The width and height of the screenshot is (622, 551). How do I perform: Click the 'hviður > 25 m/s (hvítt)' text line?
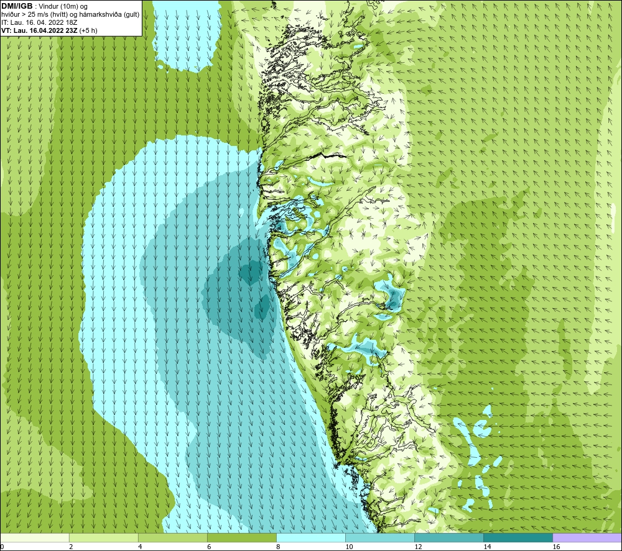(70, 15)
